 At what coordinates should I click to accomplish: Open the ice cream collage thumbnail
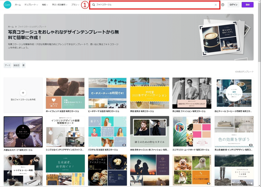pos(107,170)
